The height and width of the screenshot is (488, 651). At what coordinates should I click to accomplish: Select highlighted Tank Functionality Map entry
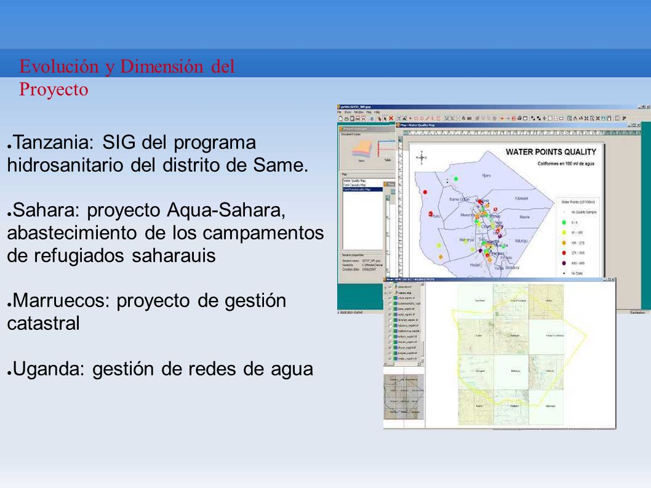(x=362, y=190)
